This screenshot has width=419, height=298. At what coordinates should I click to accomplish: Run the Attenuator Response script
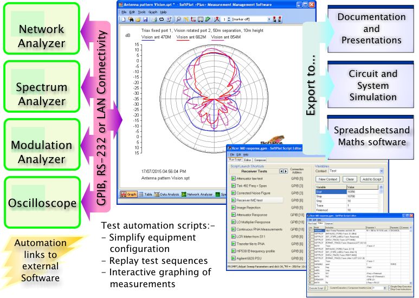coord(233,215)
